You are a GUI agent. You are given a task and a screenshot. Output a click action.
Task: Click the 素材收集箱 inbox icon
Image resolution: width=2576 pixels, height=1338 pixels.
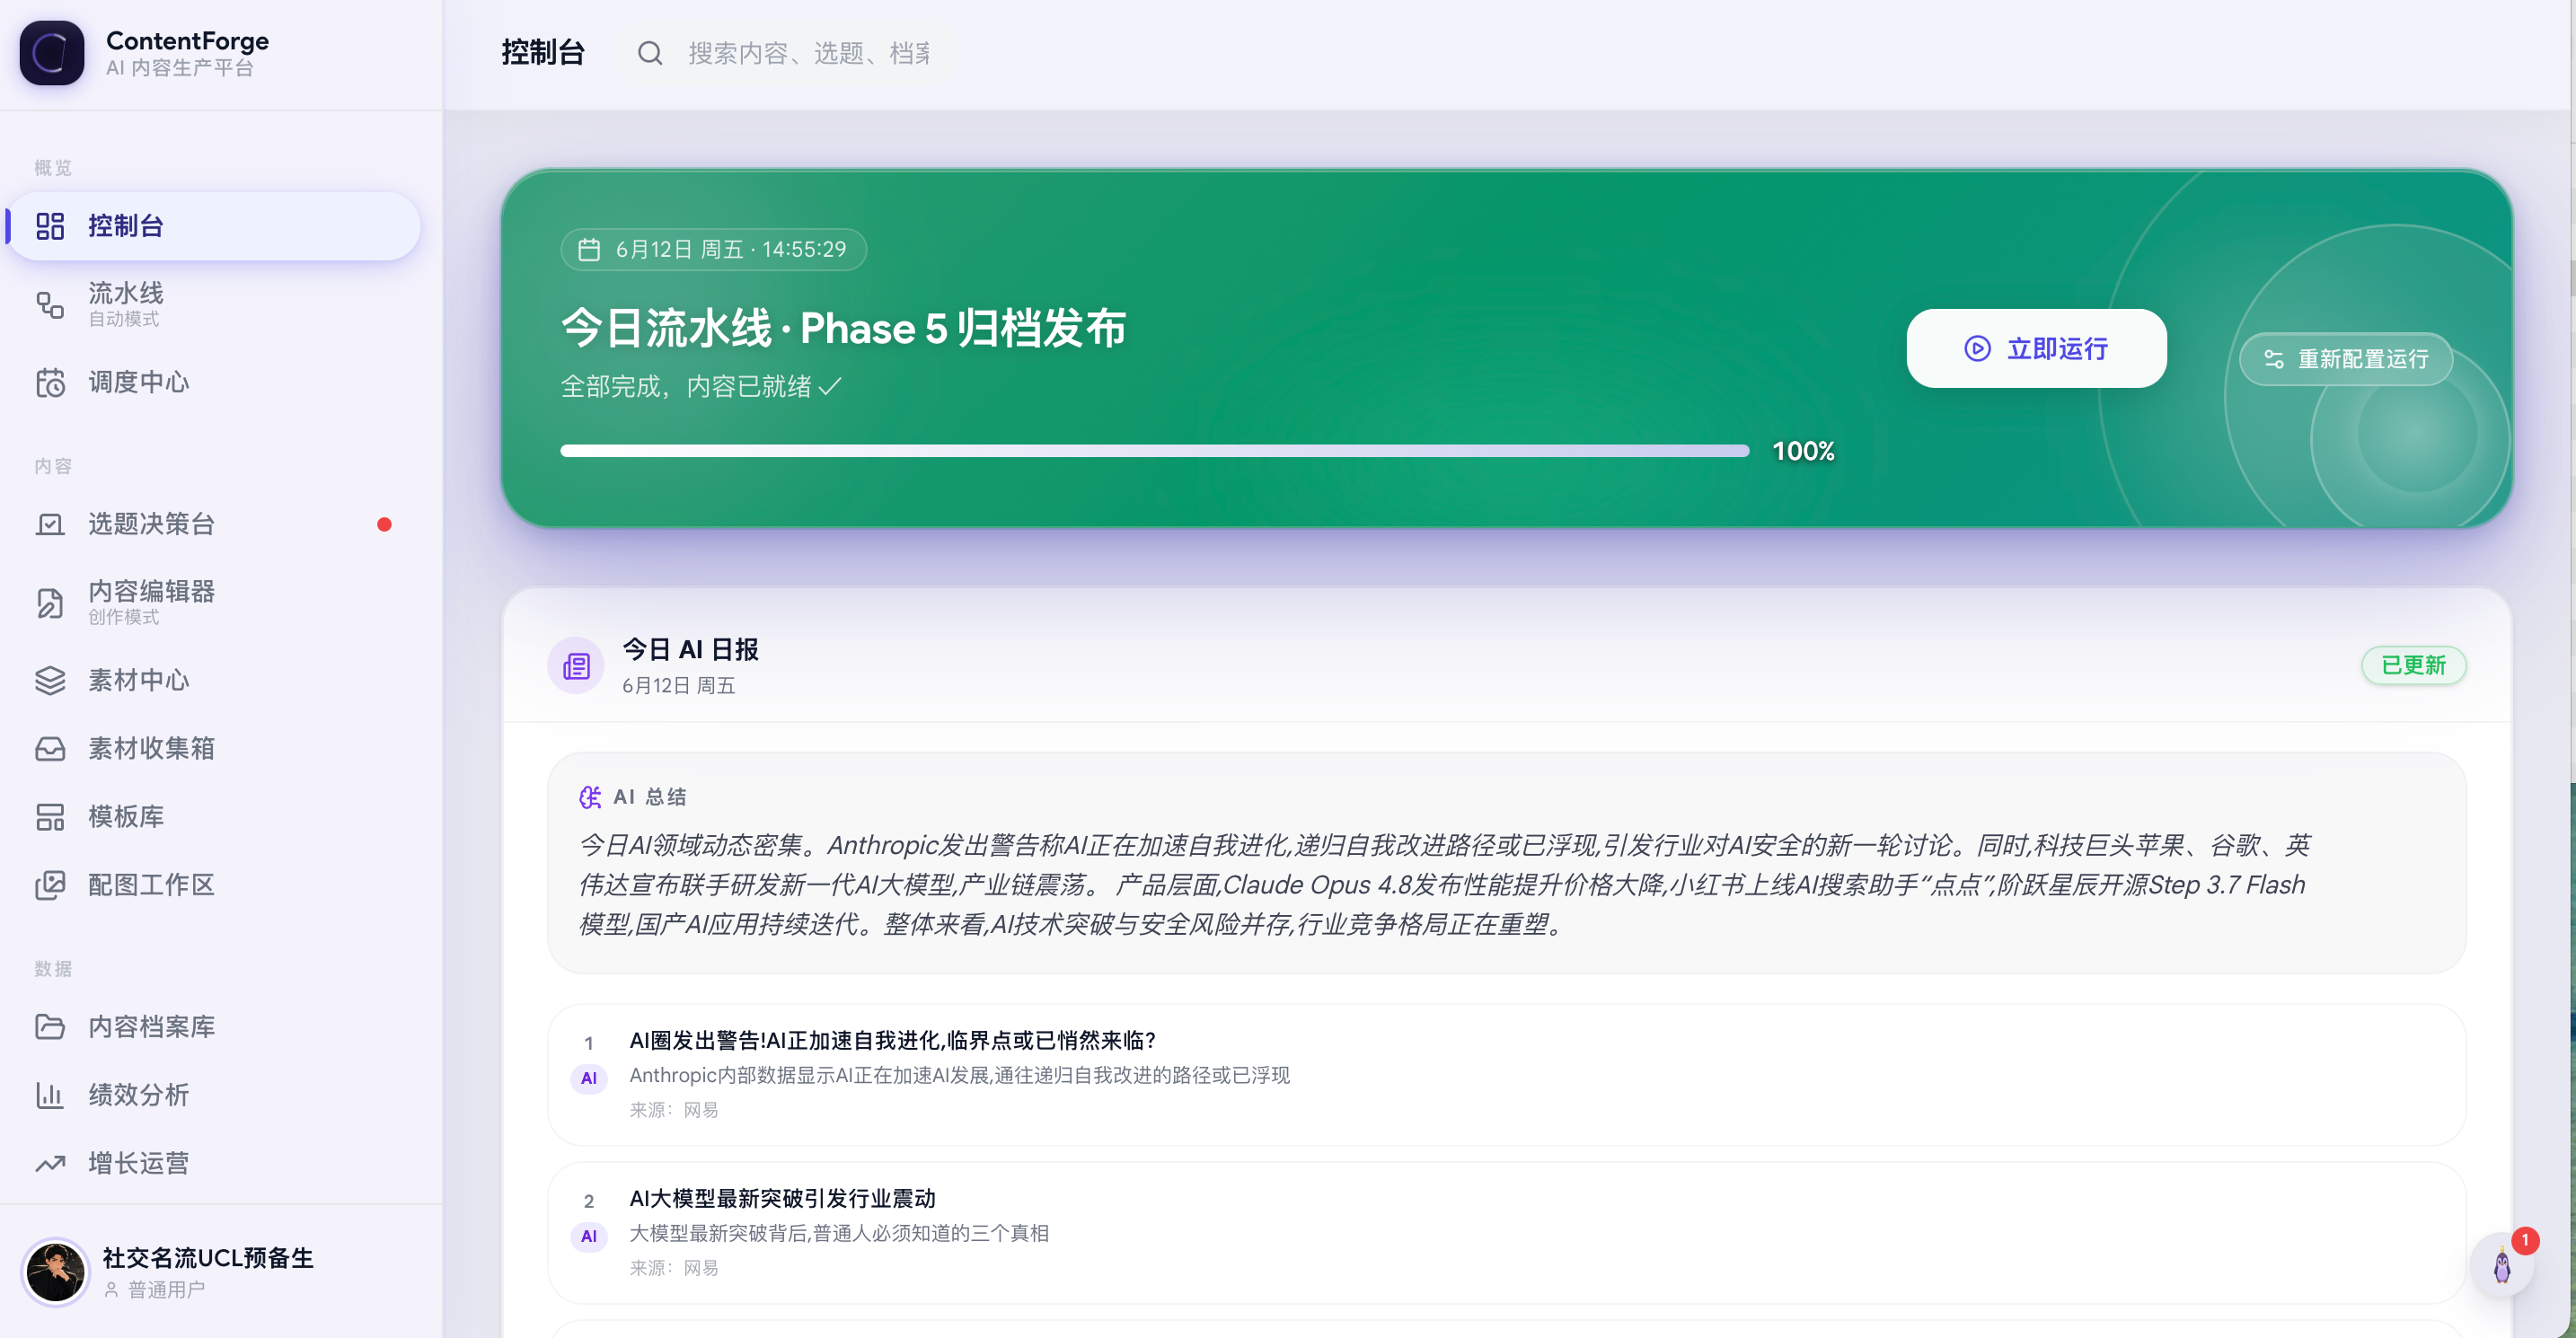50,749
